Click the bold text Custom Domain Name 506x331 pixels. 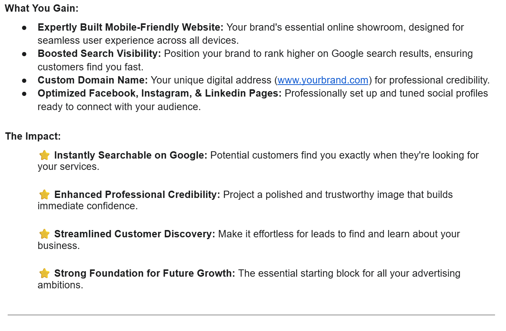93,80
